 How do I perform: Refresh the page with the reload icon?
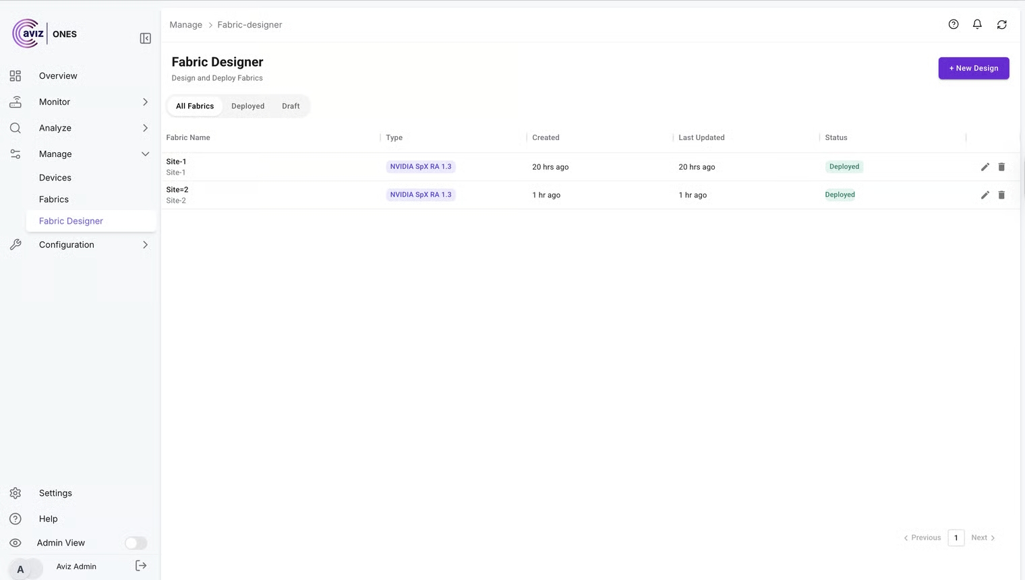(x=1001, y=24)
